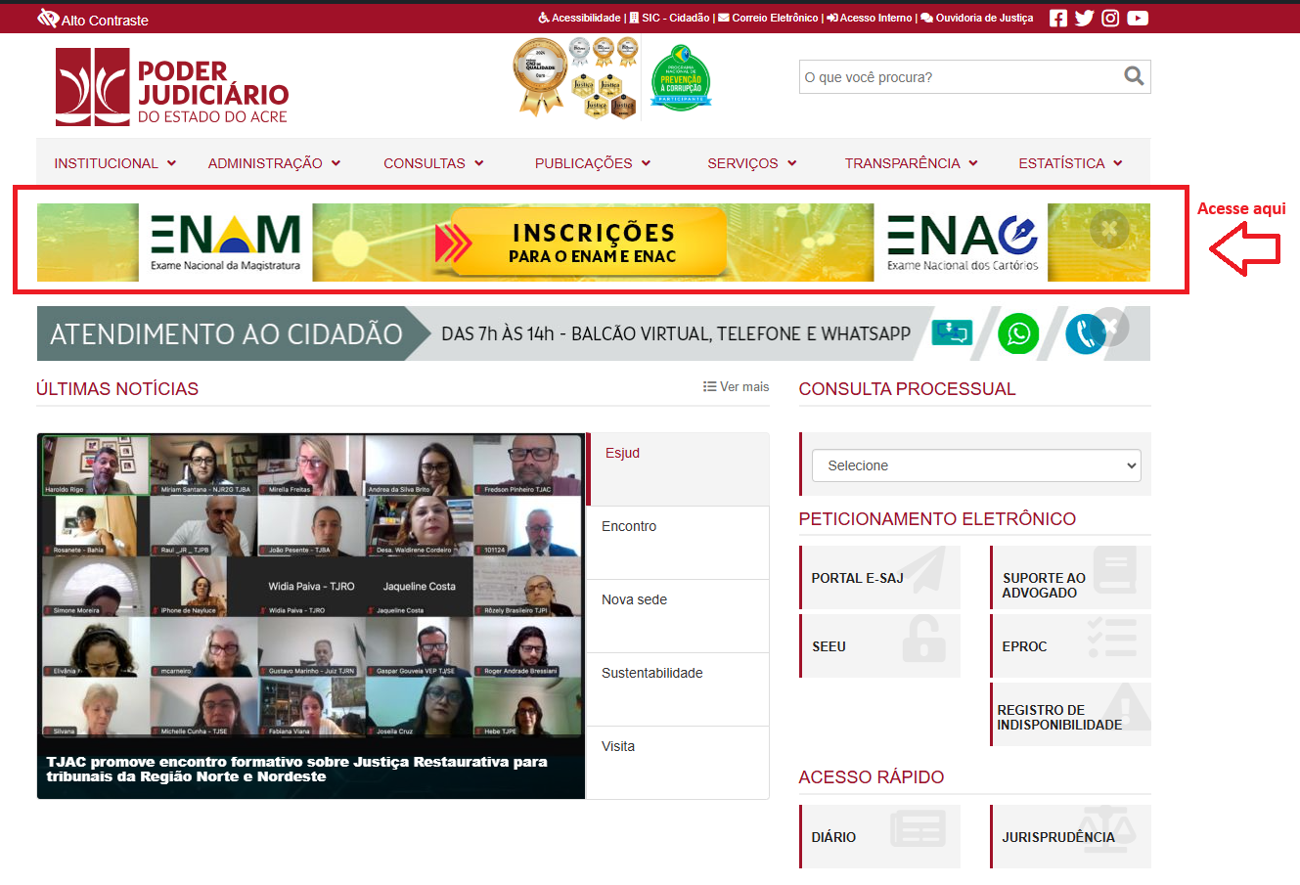Image resolution: width=1300 pixels, height=885 pixels.
Task: Open the YouTube channel icon
Action: coord(1137,18)
